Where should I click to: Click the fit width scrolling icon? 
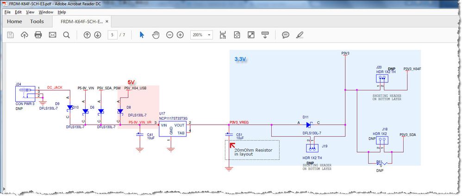point(223,35)
